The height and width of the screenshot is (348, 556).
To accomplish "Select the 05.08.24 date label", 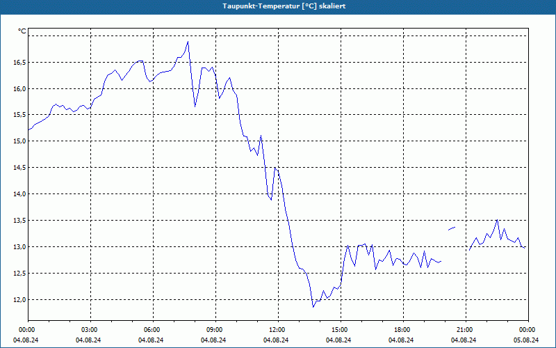I will (526, 340).
